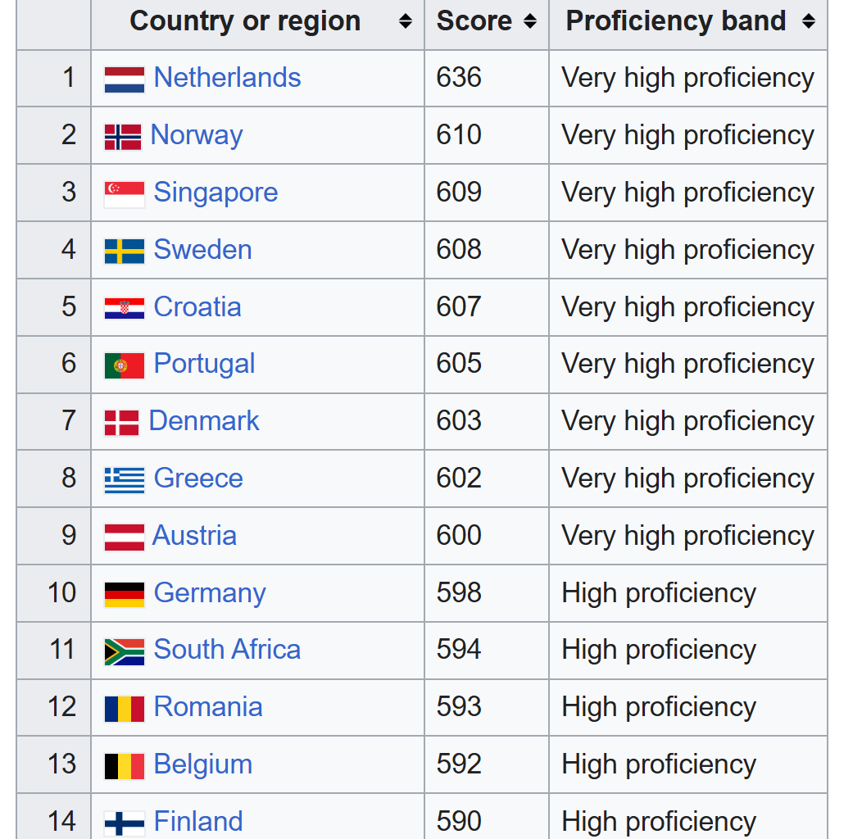Click the Portugal flag icon

click(x=125, y=365)
